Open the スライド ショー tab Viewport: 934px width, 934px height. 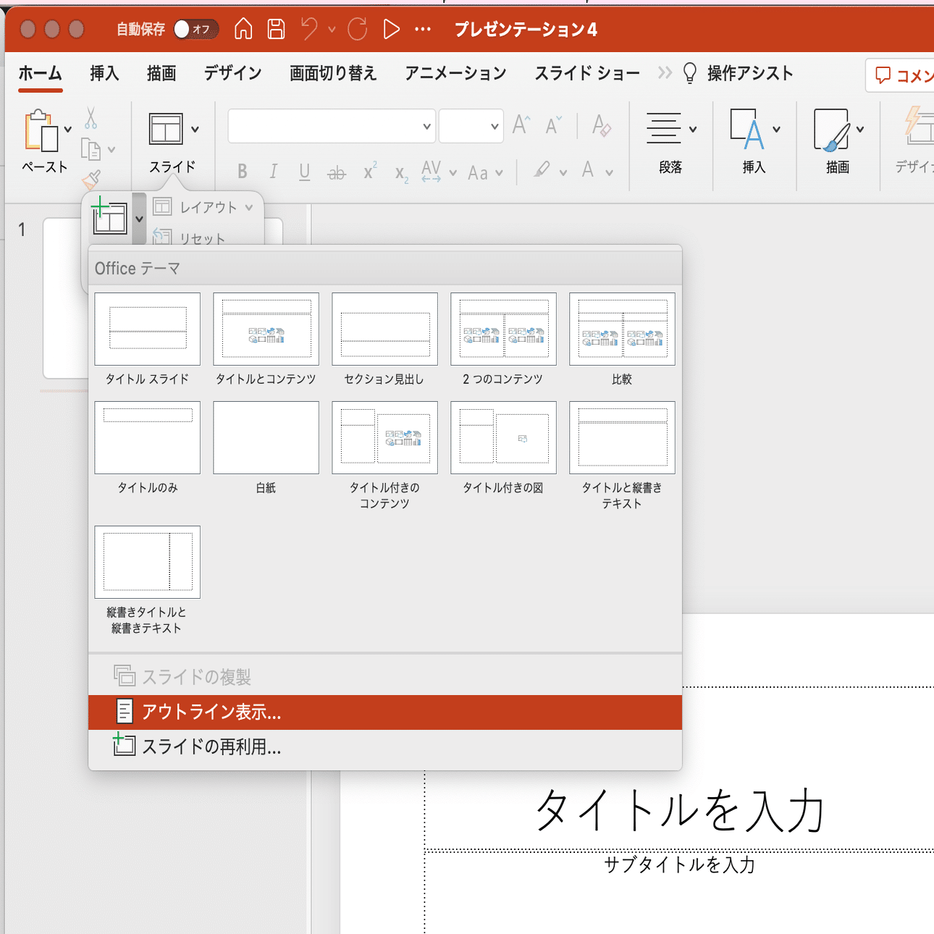click(x=586, y=73)
